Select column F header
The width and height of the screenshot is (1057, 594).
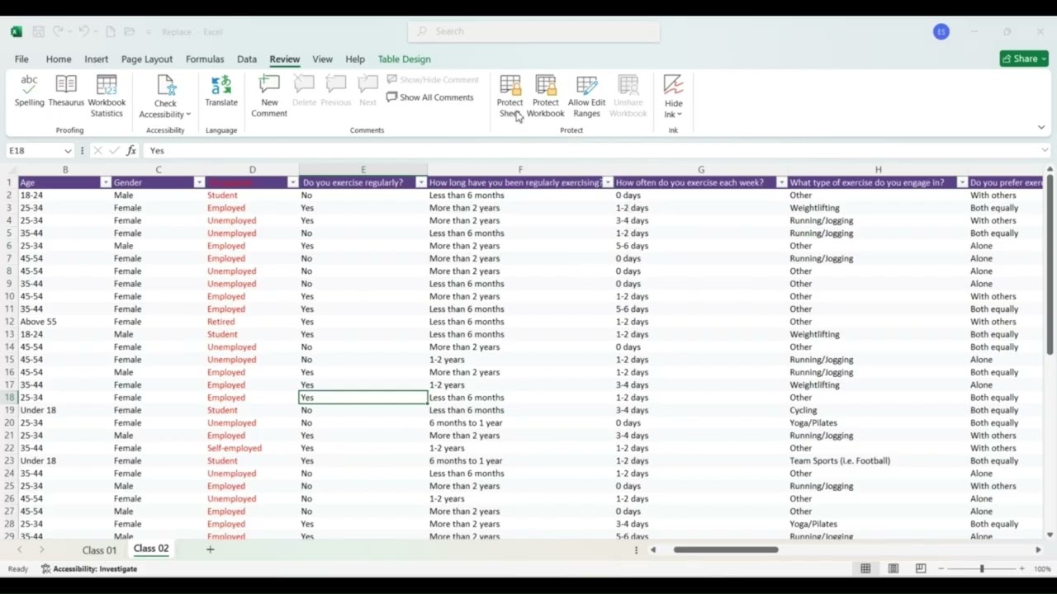(520, 169)
